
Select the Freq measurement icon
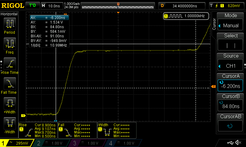(10, 44)
